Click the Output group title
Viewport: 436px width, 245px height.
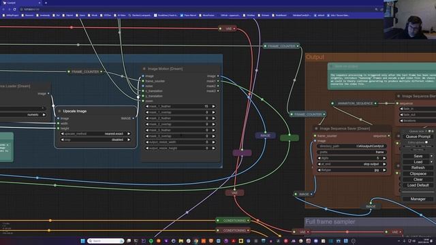315,57
